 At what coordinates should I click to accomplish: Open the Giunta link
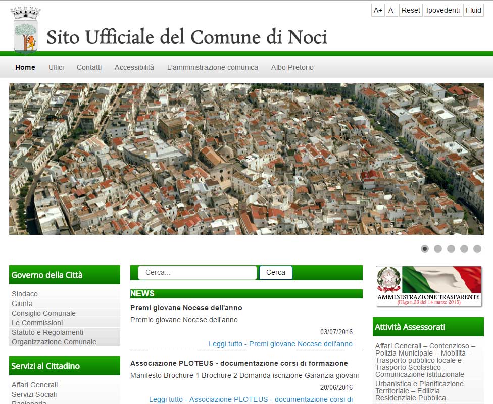(22, 304)
